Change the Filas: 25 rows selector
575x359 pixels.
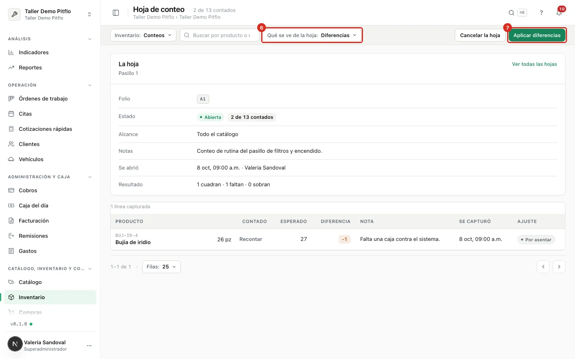(x=161, y=267)
